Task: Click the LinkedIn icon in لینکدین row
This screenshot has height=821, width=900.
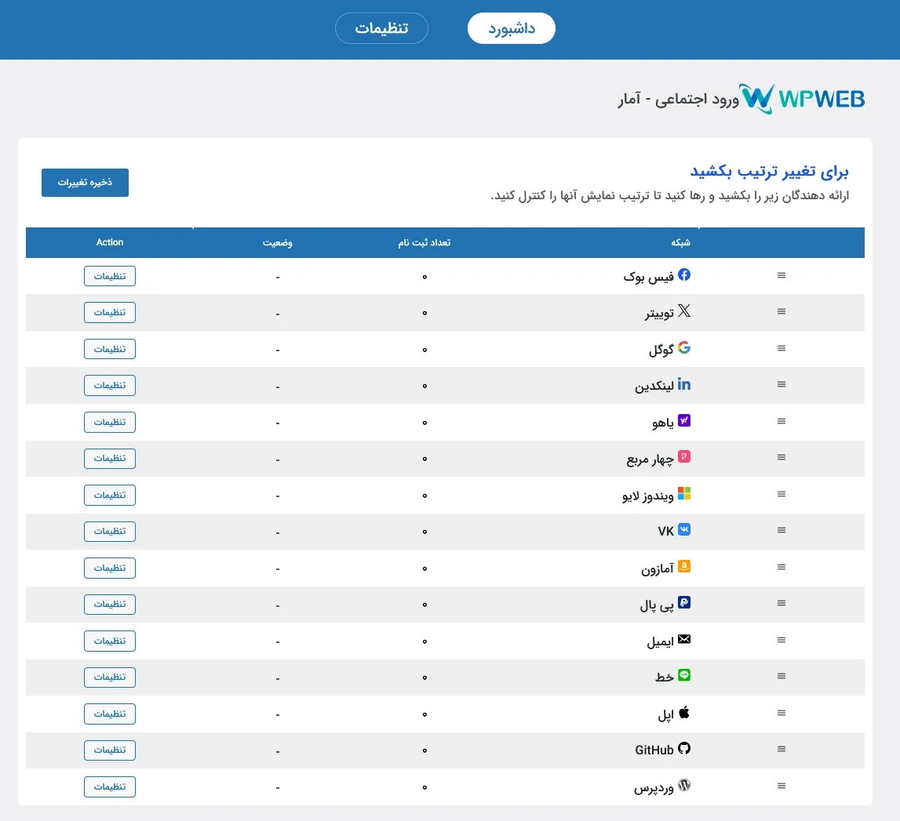Action: coord(683,384)
